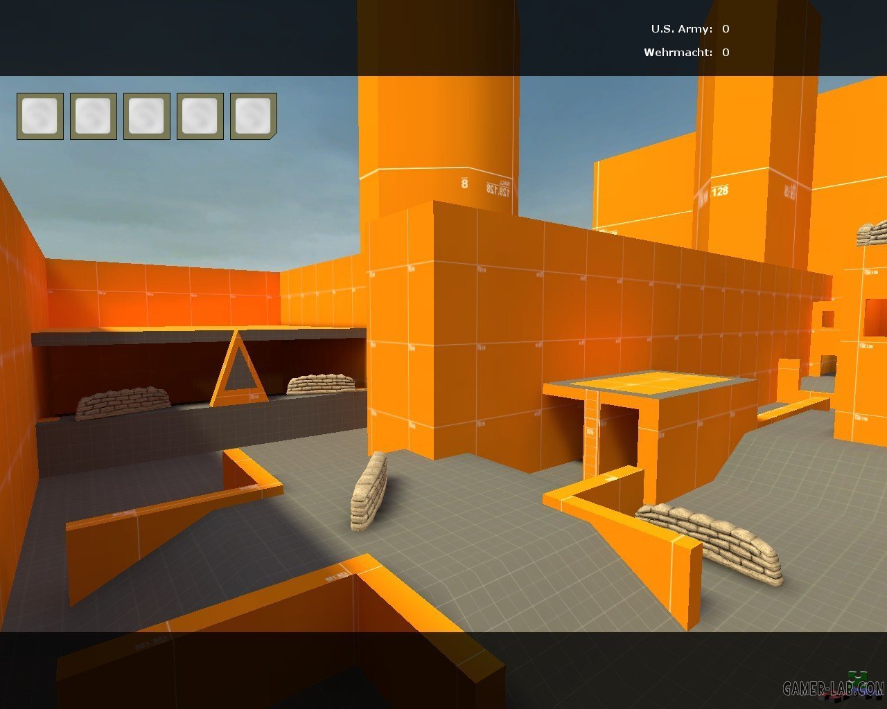Click the orange triangle frame structure
887x709 pixels.
click(239, 369)
